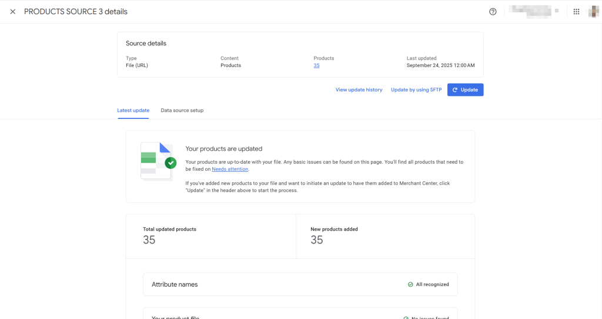This screenshot has height=319, width=602.
Task: Click the profile avatar in top-right corner
Action: 593,12
